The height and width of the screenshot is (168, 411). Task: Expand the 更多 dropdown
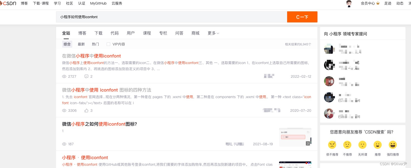point(213,33)
